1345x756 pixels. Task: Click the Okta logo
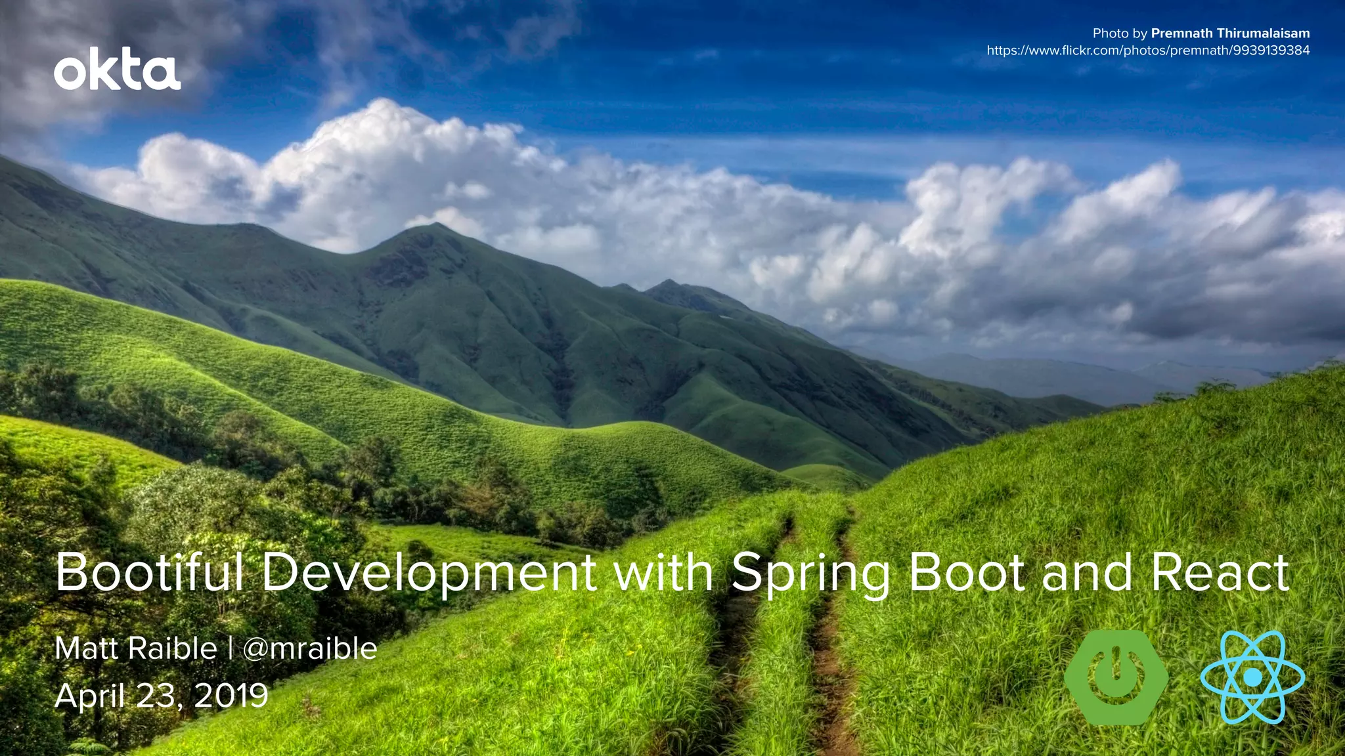[x=117, y=68]
